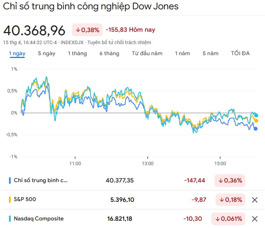265x228 pixels.
Task: Click the teal Nasdaq line endpoint dot
Action: [x=256, y=116]
